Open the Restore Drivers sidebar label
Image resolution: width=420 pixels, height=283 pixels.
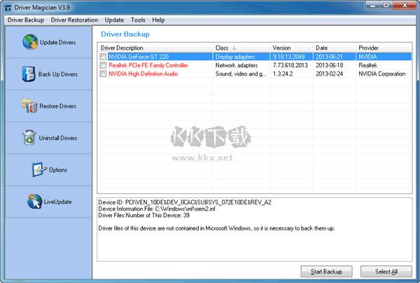click(x=57, y=106)
